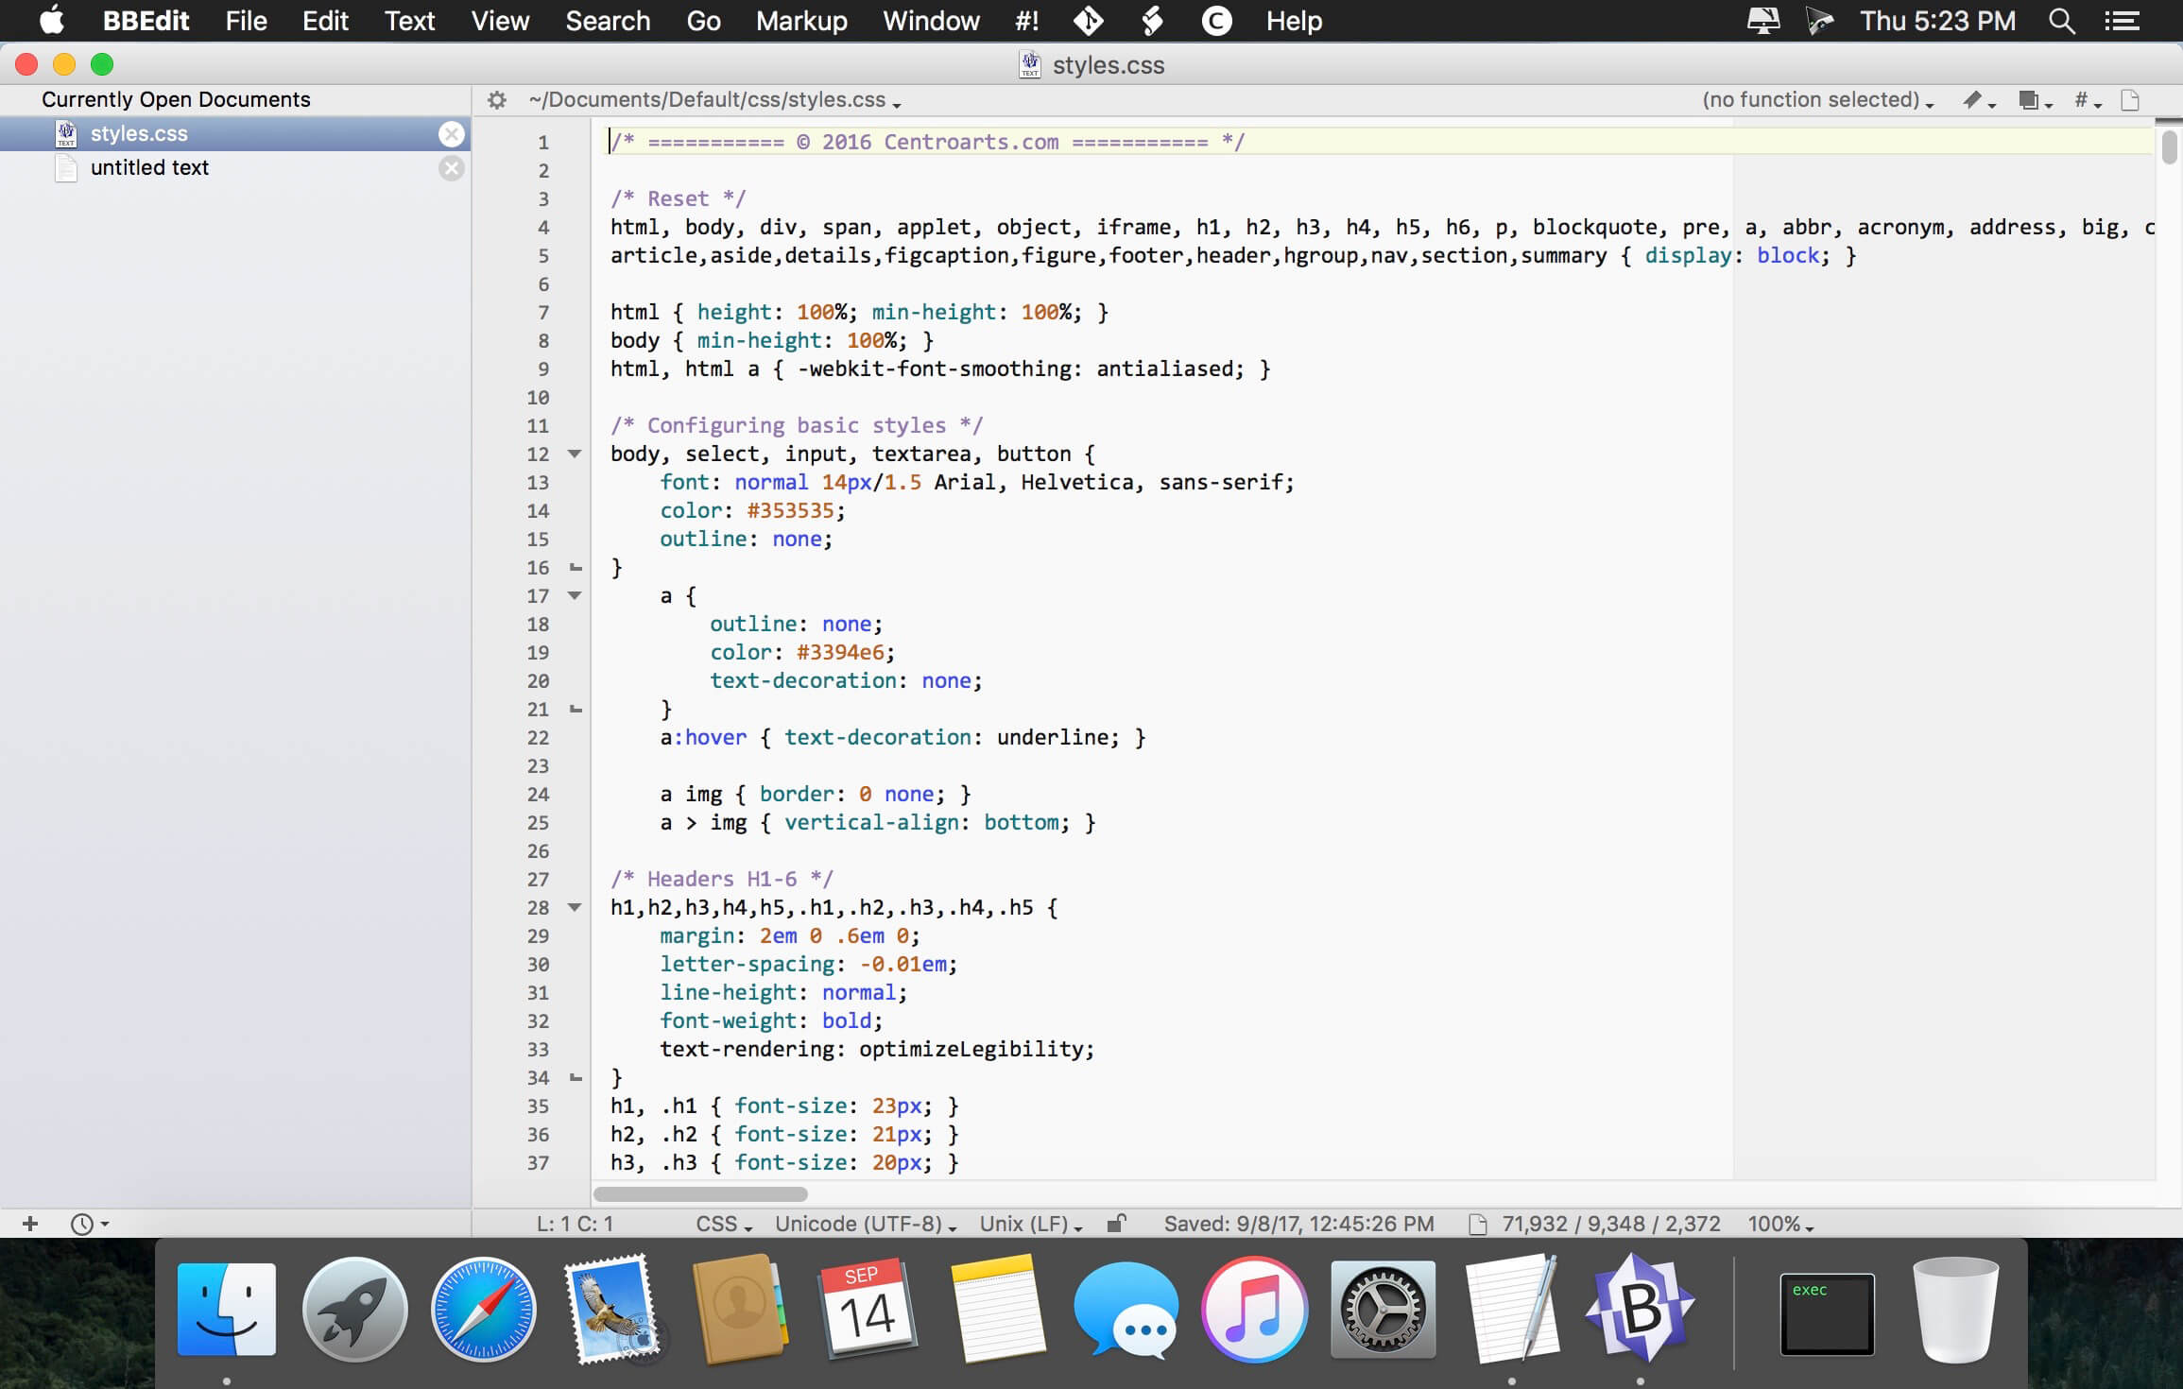Open the Unicode (UTF-8) encoding dropdown
The height and width of the screenshot is (1389, 2183).
point(860,1223)
